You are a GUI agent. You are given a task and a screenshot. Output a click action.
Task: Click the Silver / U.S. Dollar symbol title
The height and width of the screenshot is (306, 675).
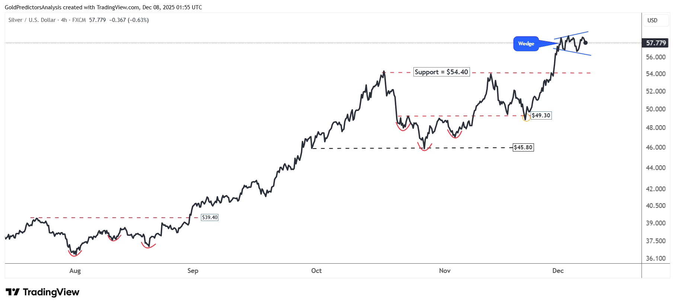pos(32,20)
